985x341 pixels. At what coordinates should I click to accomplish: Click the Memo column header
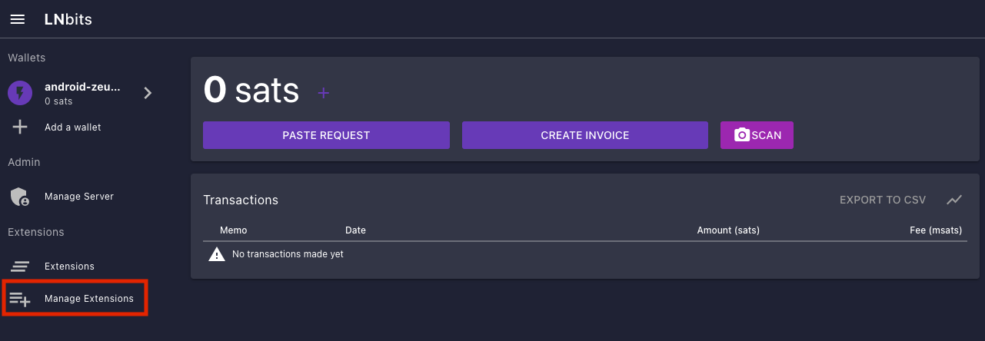tap(234, 230)
